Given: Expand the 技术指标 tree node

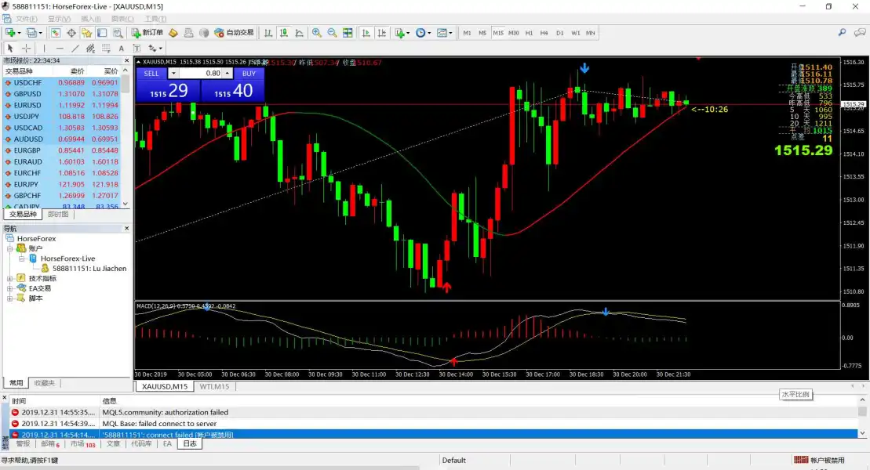Looking at the screenshot, I should [10, 278].
